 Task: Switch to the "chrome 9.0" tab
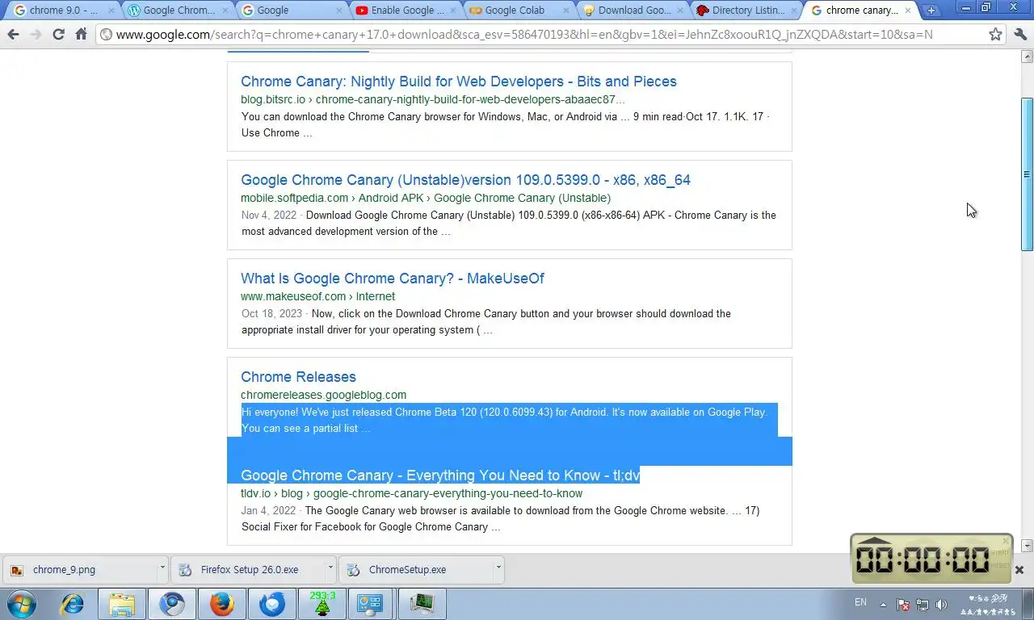[63, 10]
